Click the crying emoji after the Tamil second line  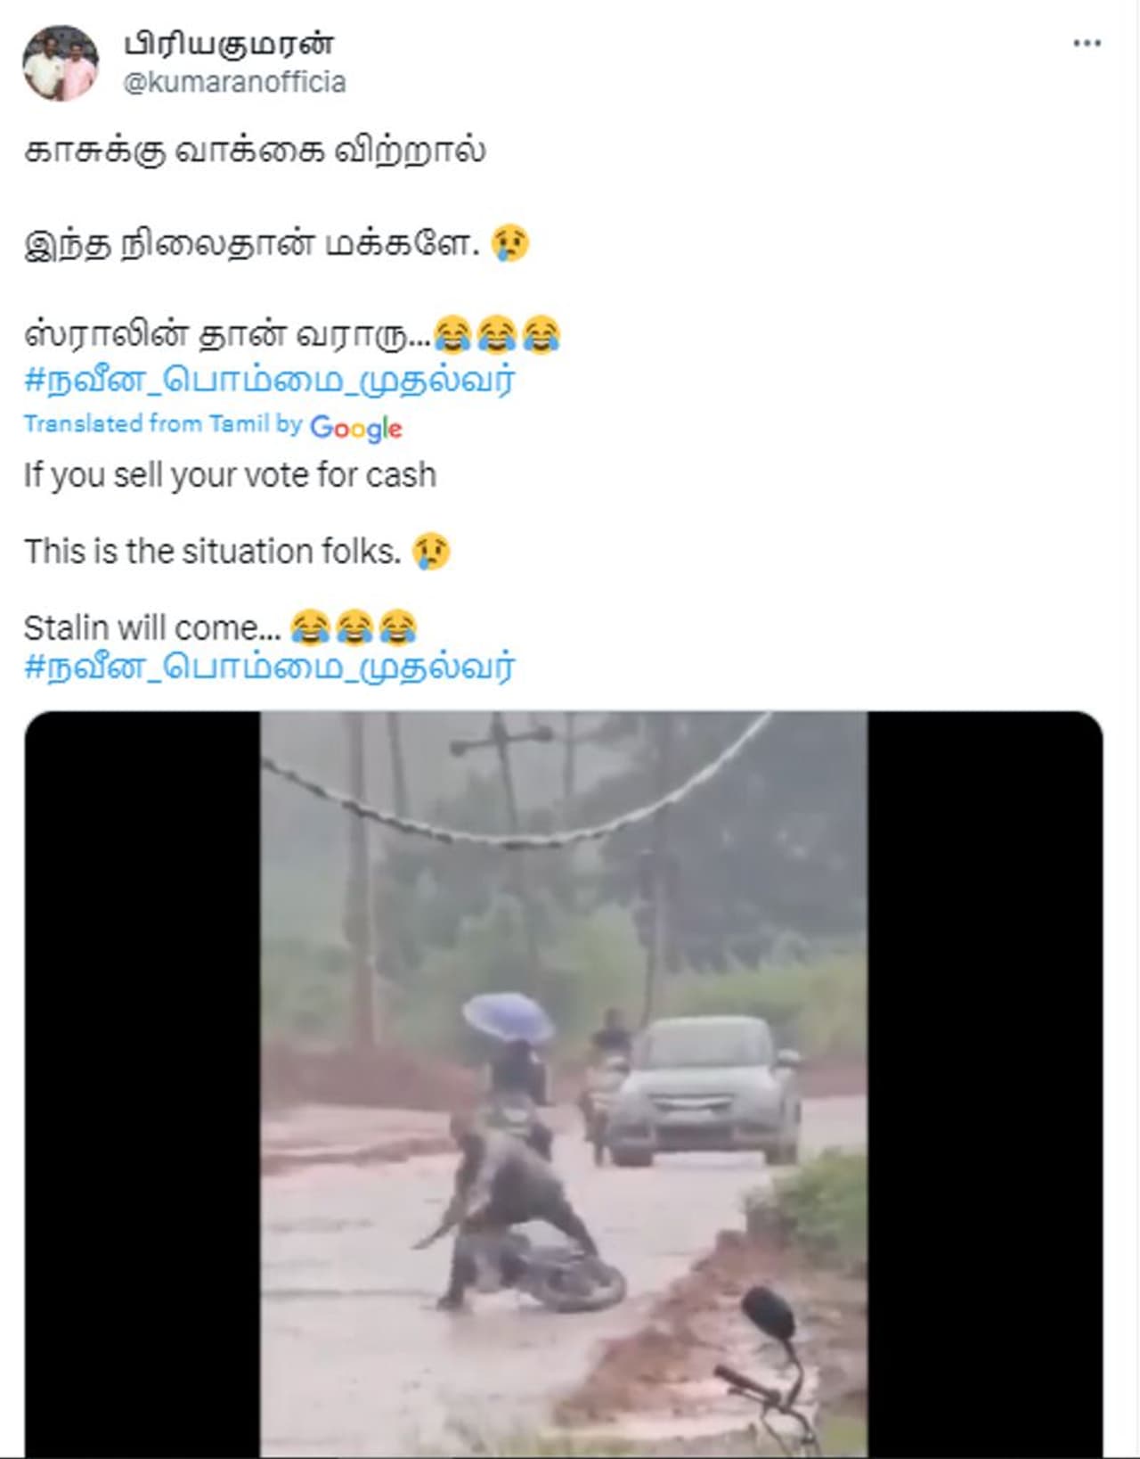pos(510,242)
